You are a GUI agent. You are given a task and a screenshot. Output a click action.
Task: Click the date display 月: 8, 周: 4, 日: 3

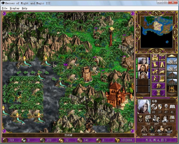point(156,140)
